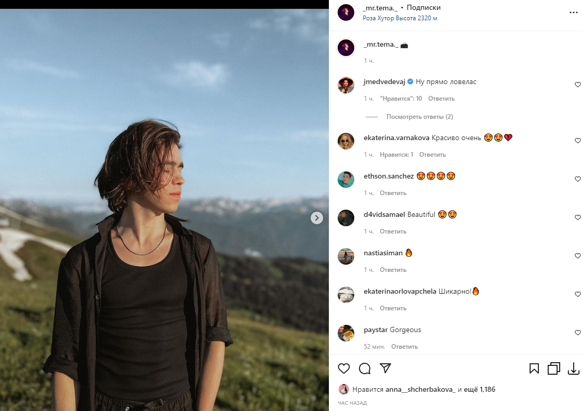Save post with the bookmark icon
Screen dimensions: 583x411
(534, 368)
